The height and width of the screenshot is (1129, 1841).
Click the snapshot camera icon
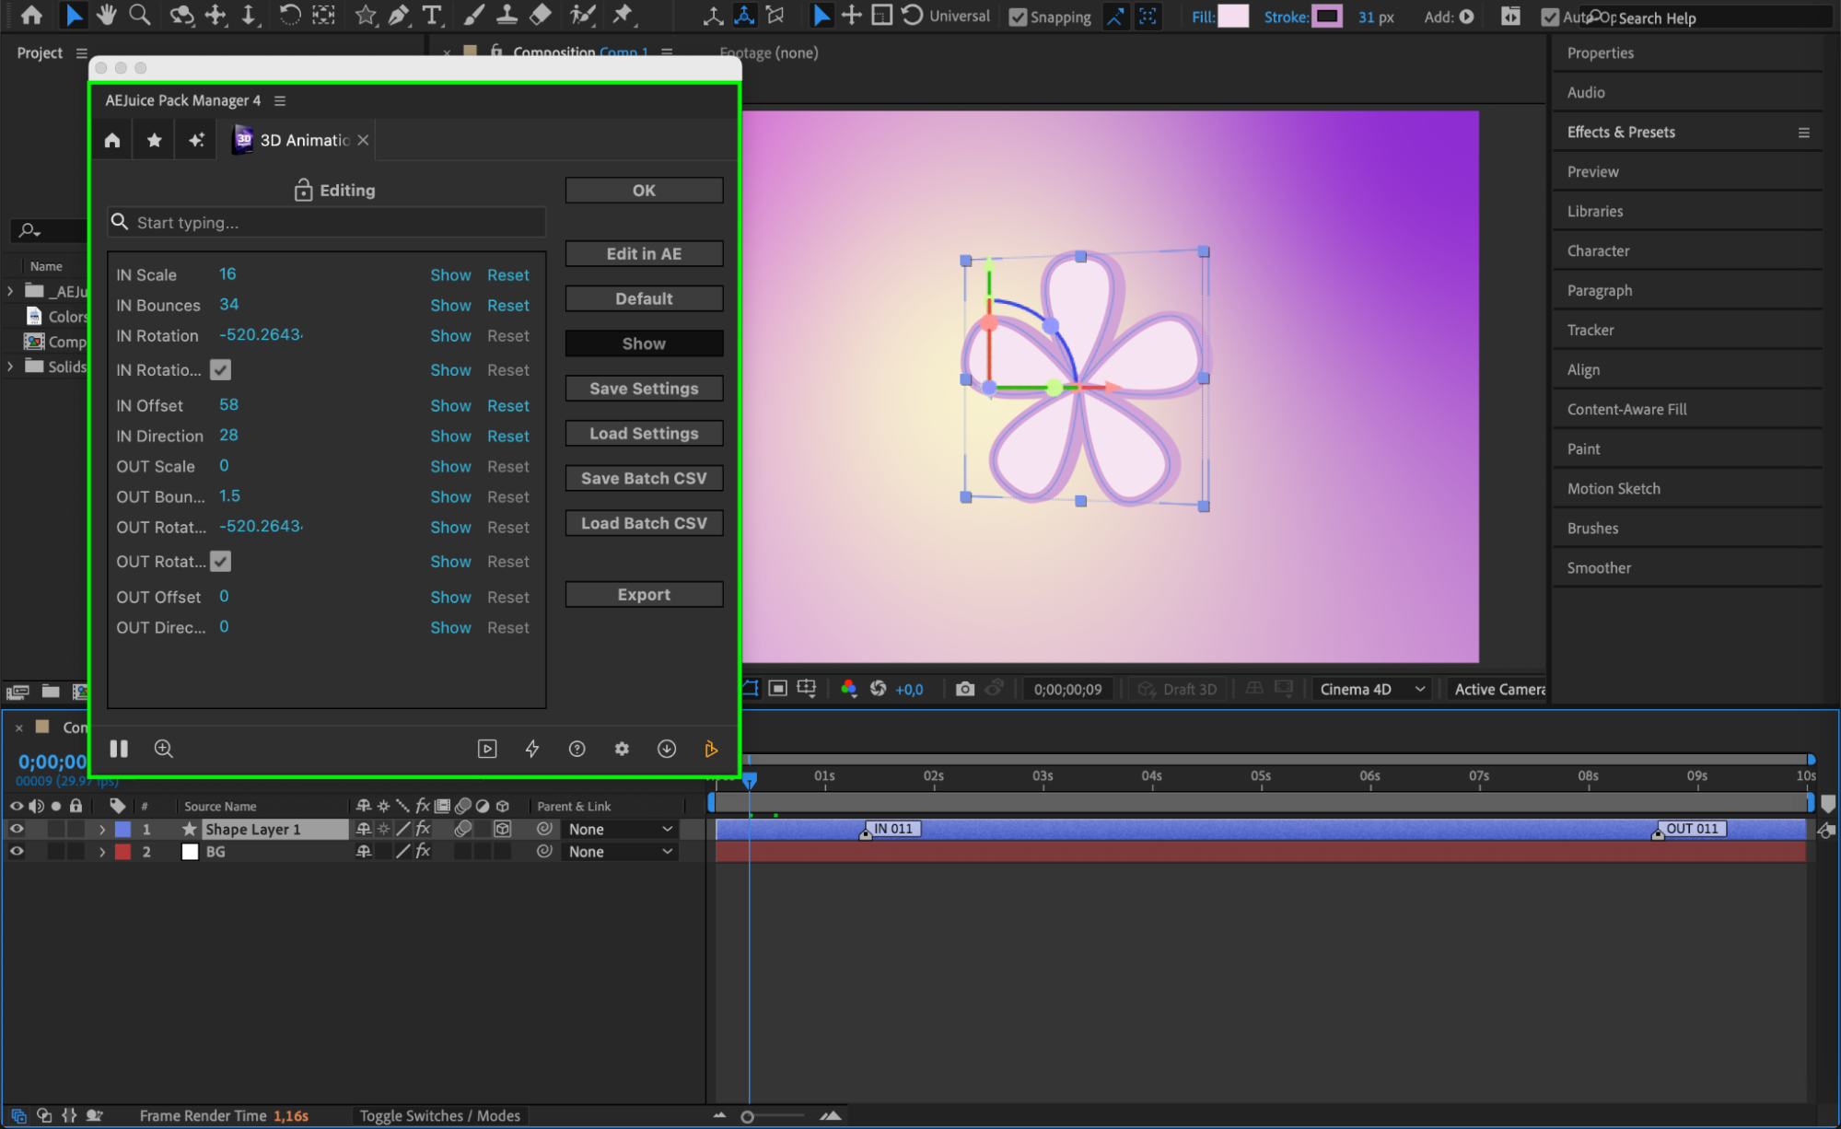(x=964, y=689)
